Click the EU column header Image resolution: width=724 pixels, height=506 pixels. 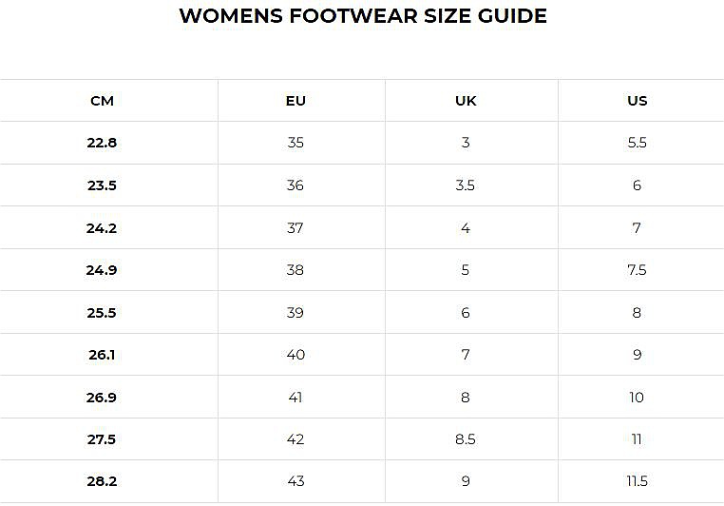pos(295,101)
